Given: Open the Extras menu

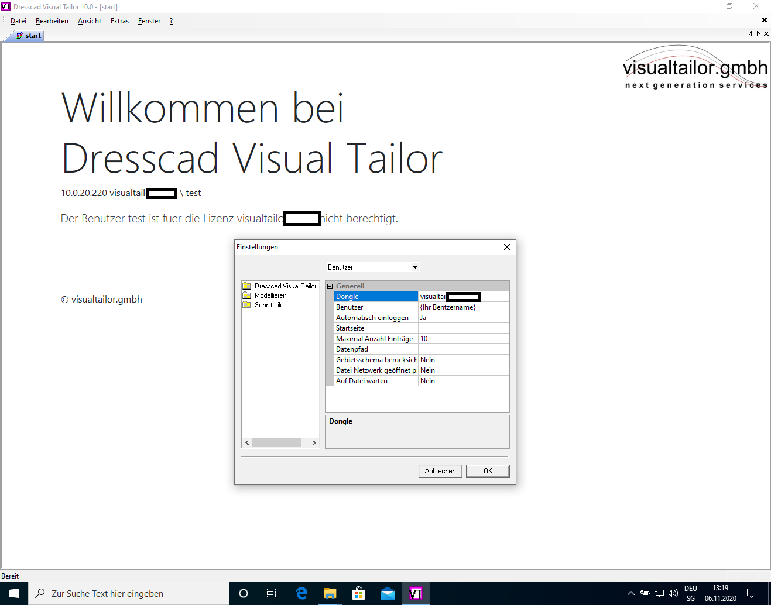Looking at the screenshot, I should 119,21.
